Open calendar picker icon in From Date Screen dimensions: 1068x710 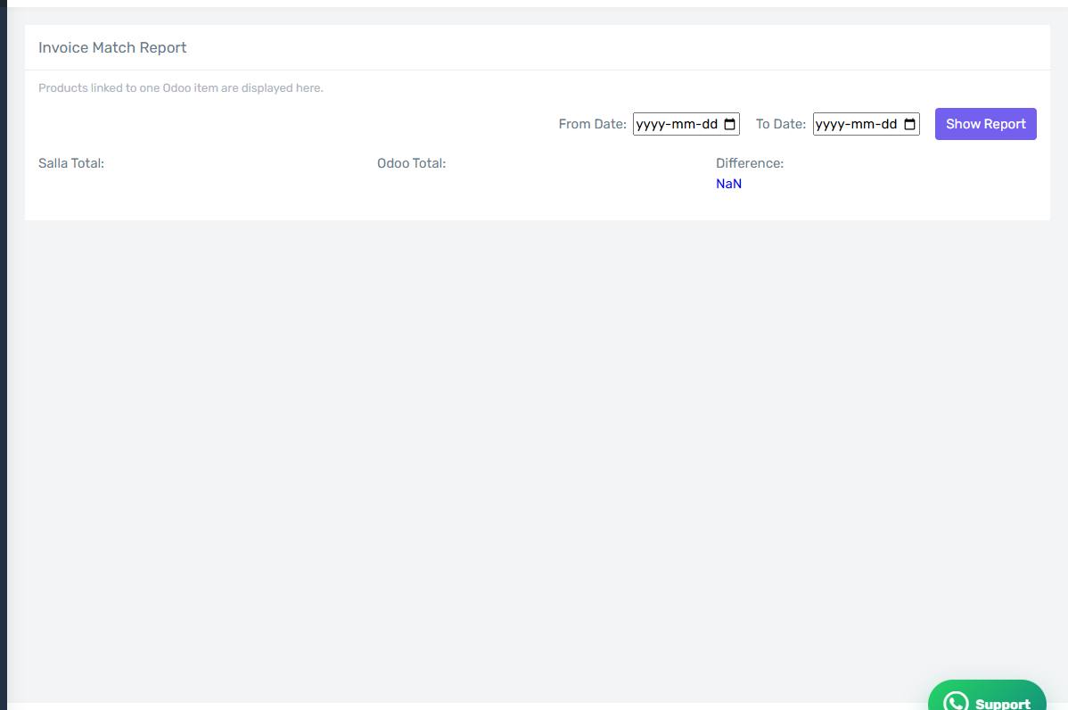[729, 124]
